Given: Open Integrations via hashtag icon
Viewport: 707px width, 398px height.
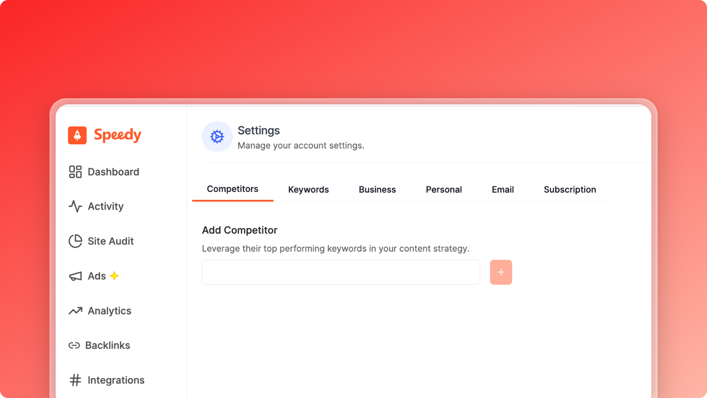Looking at the screenshot, I should (75, 380).
